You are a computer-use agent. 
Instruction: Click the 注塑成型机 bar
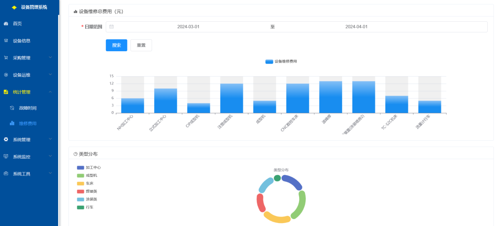point(232,98)
